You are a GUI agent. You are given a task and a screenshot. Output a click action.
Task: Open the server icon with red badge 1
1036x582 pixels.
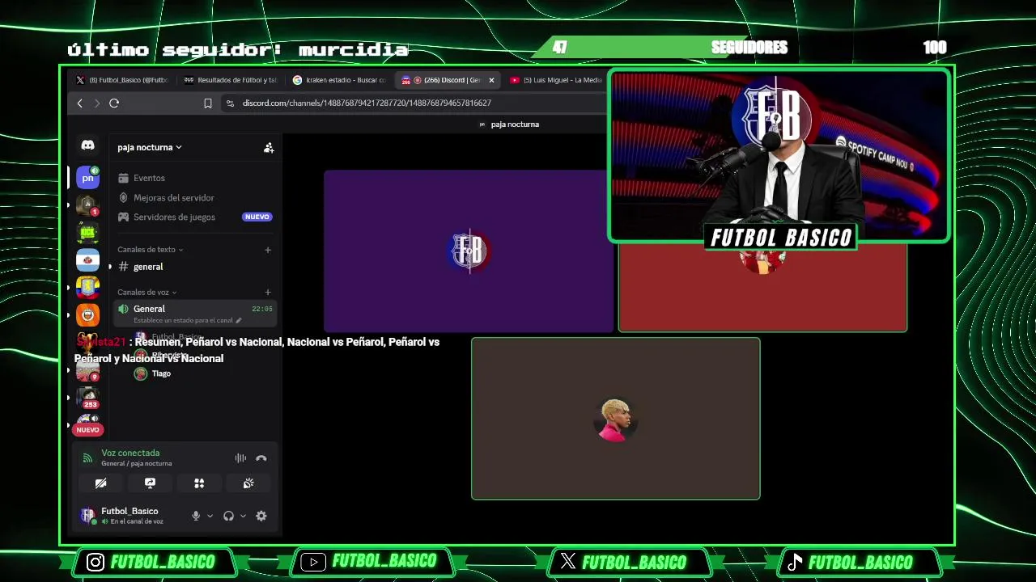point(87,205)
